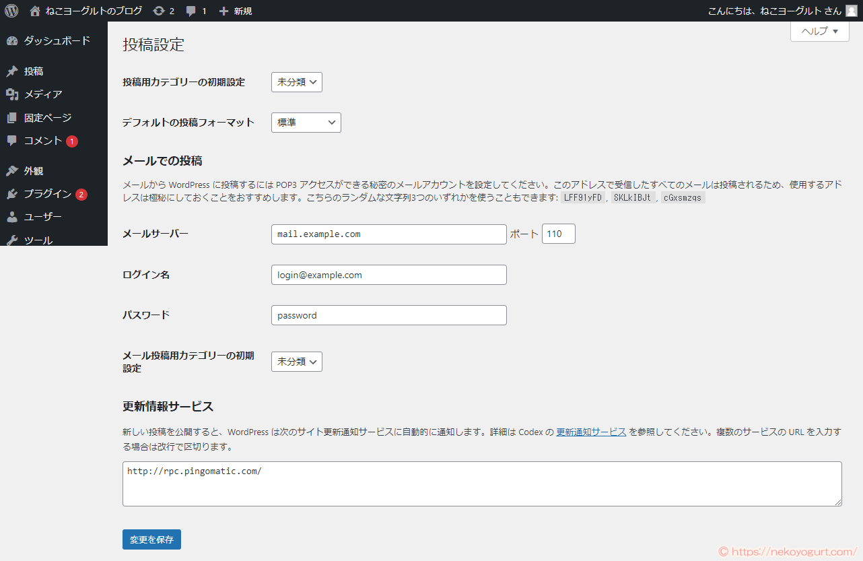Click the comment bubble icon in the admin bar
The image size is (863, 561).
[192, 10]
